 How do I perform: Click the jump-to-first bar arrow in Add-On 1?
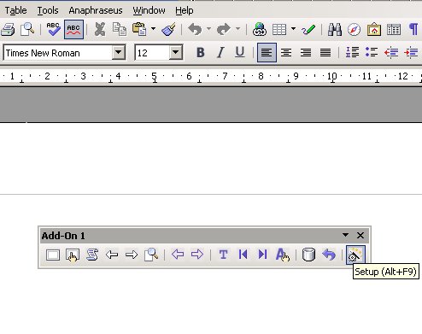[243, 255]
